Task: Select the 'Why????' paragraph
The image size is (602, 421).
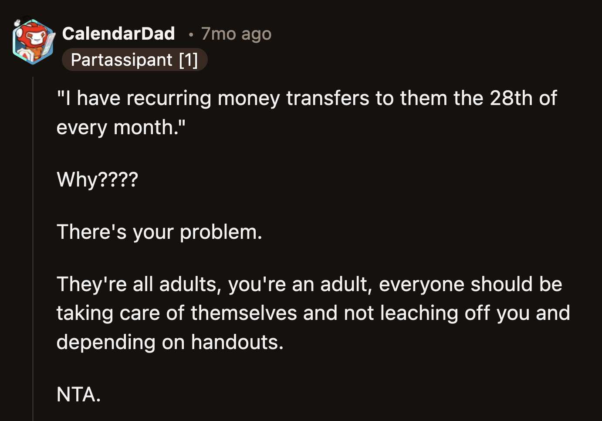Action: click(x=97, y=179)
